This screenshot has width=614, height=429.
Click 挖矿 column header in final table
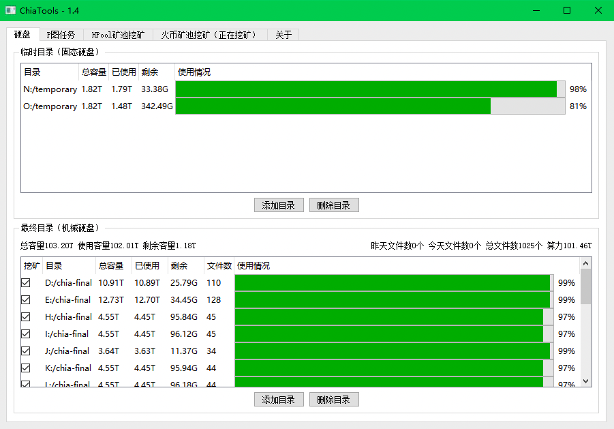pos(31,265)
